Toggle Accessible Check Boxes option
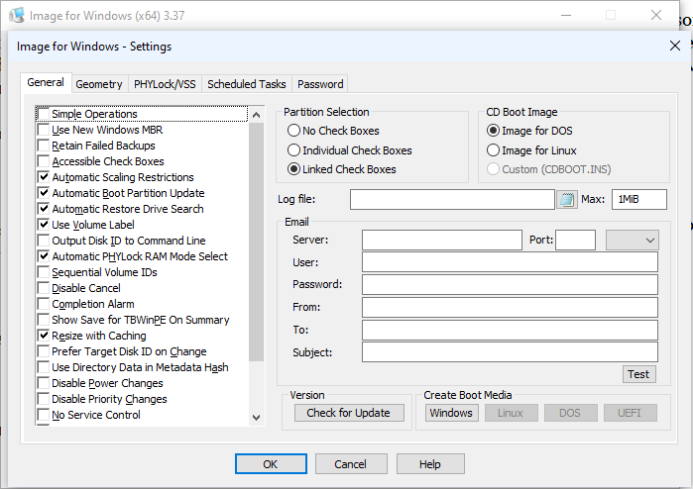The image size is (693, 489). click(x=44, y=161)
